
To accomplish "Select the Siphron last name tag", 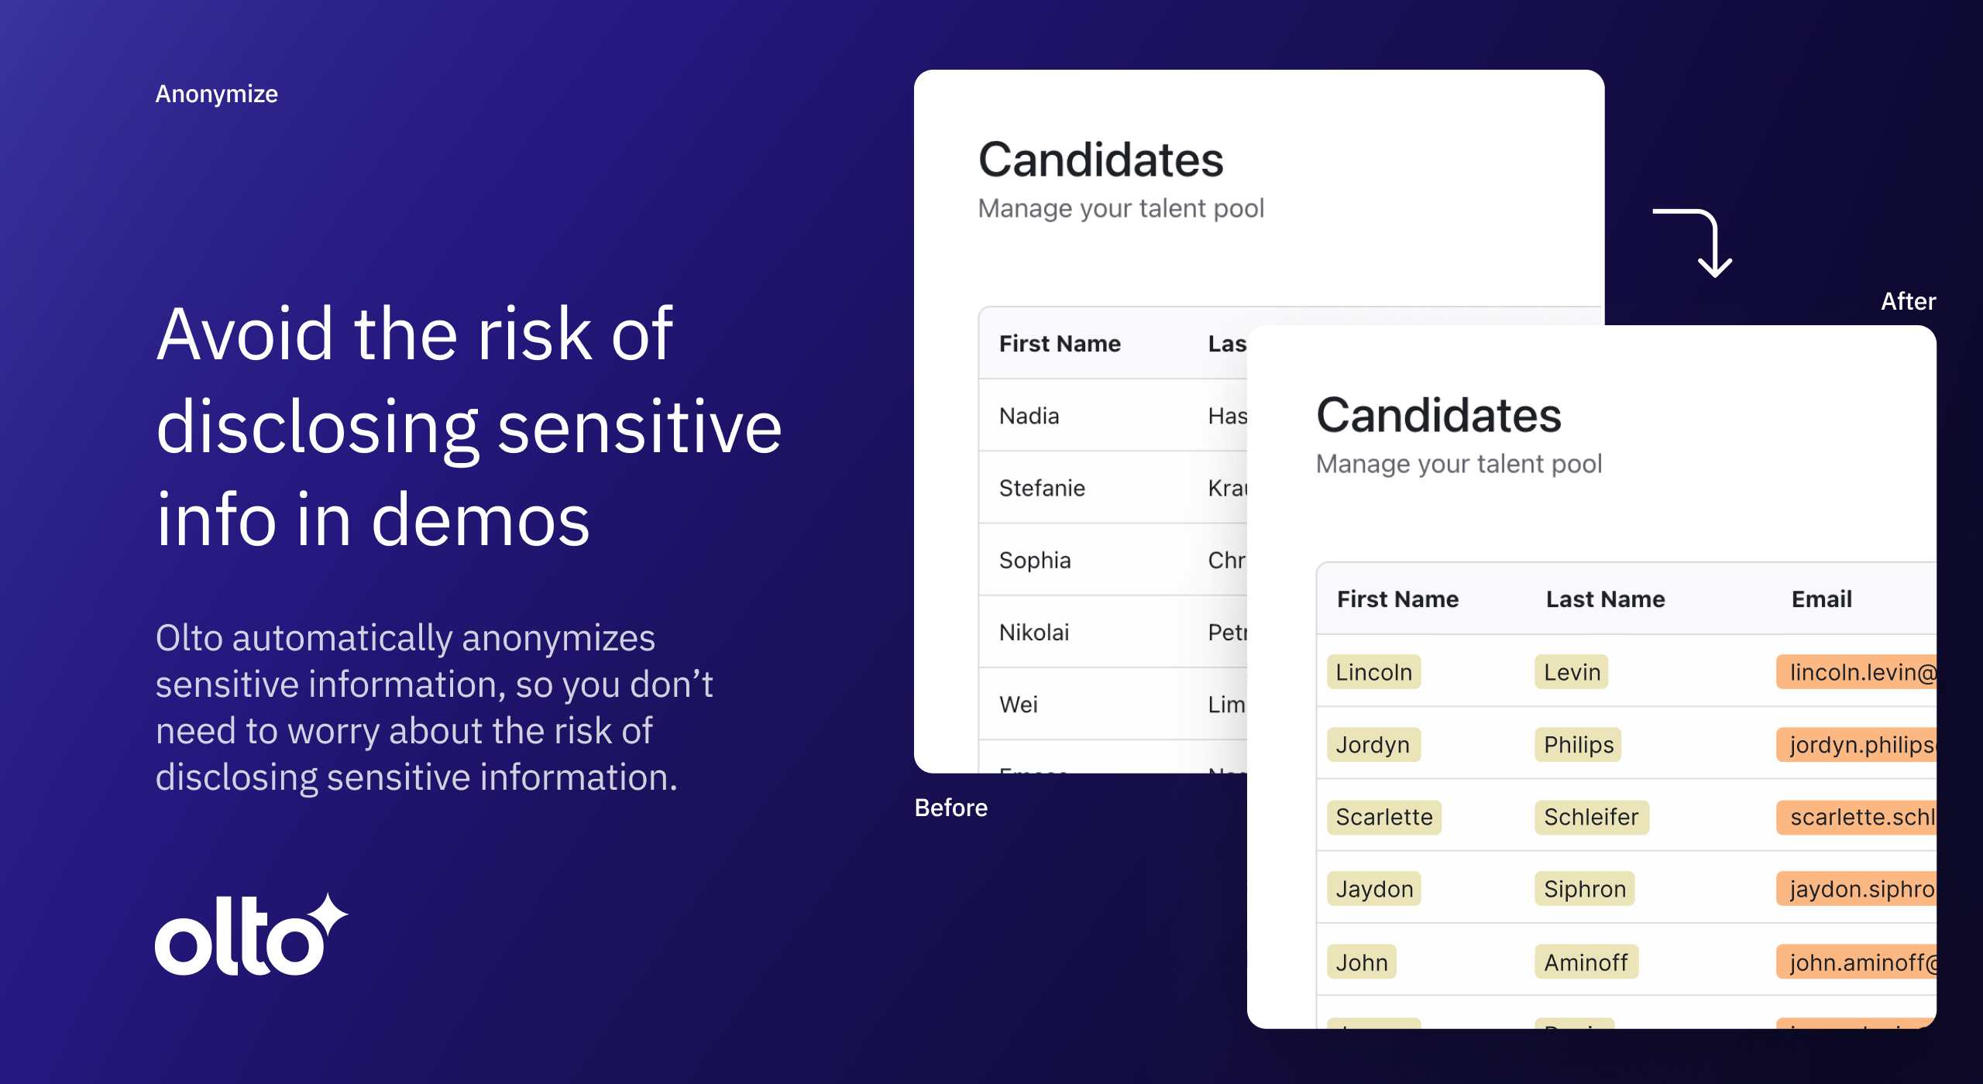I will (x=1584, y=889).
